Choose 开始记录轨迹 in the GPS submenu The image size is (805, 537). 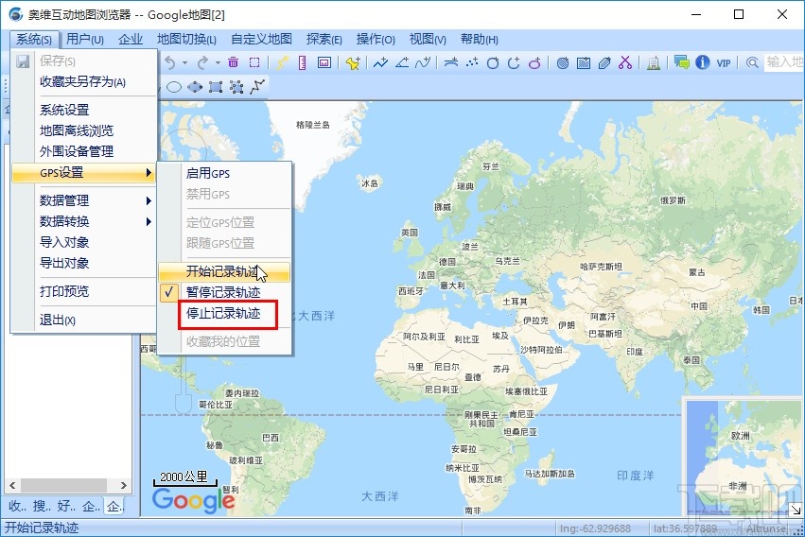coord(225,271)
